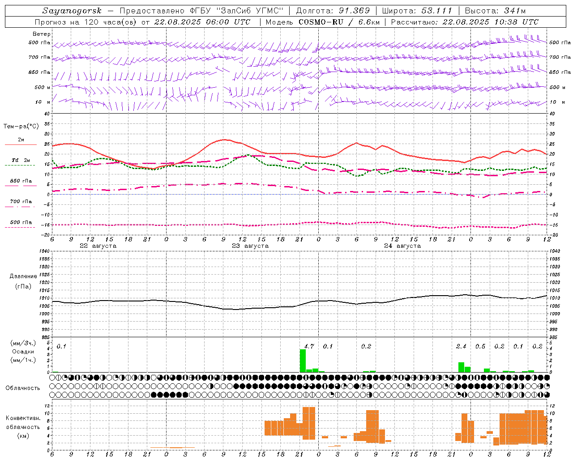Click the solid red line sample under "2м" legend
The image size is (573, 458).
[21, 145]
